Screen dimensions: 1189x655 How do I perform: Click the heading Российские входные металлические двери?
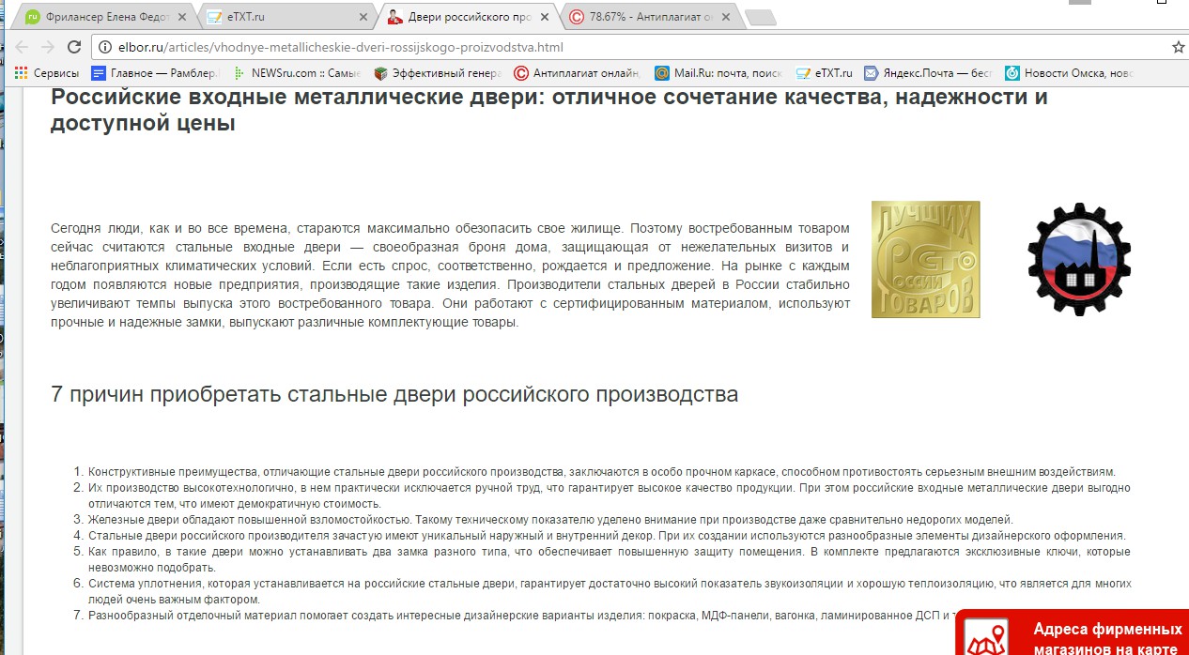(x=549, y=110)
